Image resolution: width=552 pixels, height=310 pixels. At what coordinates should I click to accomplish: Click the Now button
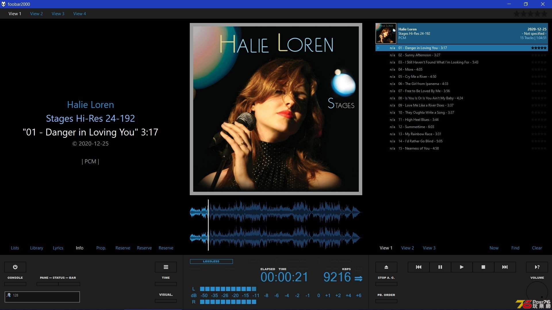tap(494, 248)
